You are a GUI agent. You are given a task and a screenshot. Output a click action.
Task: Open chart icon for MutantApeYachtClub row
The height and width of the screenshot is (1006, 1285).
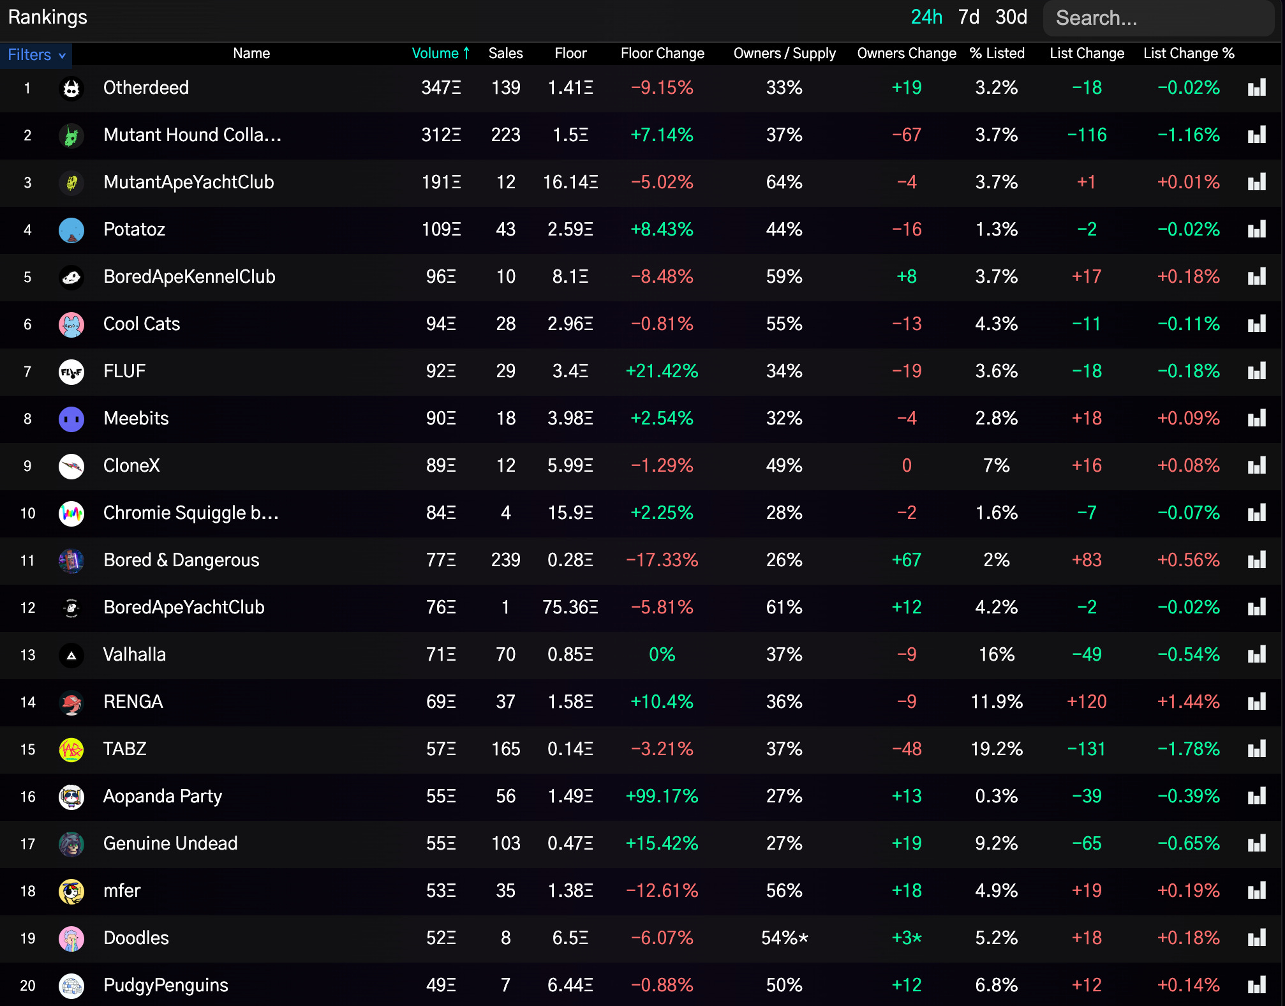pyautogui.click(x=1256, y=183)
